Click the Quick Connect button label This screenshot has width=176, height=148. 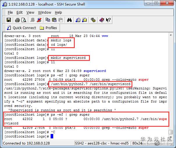tap(24, 28)
